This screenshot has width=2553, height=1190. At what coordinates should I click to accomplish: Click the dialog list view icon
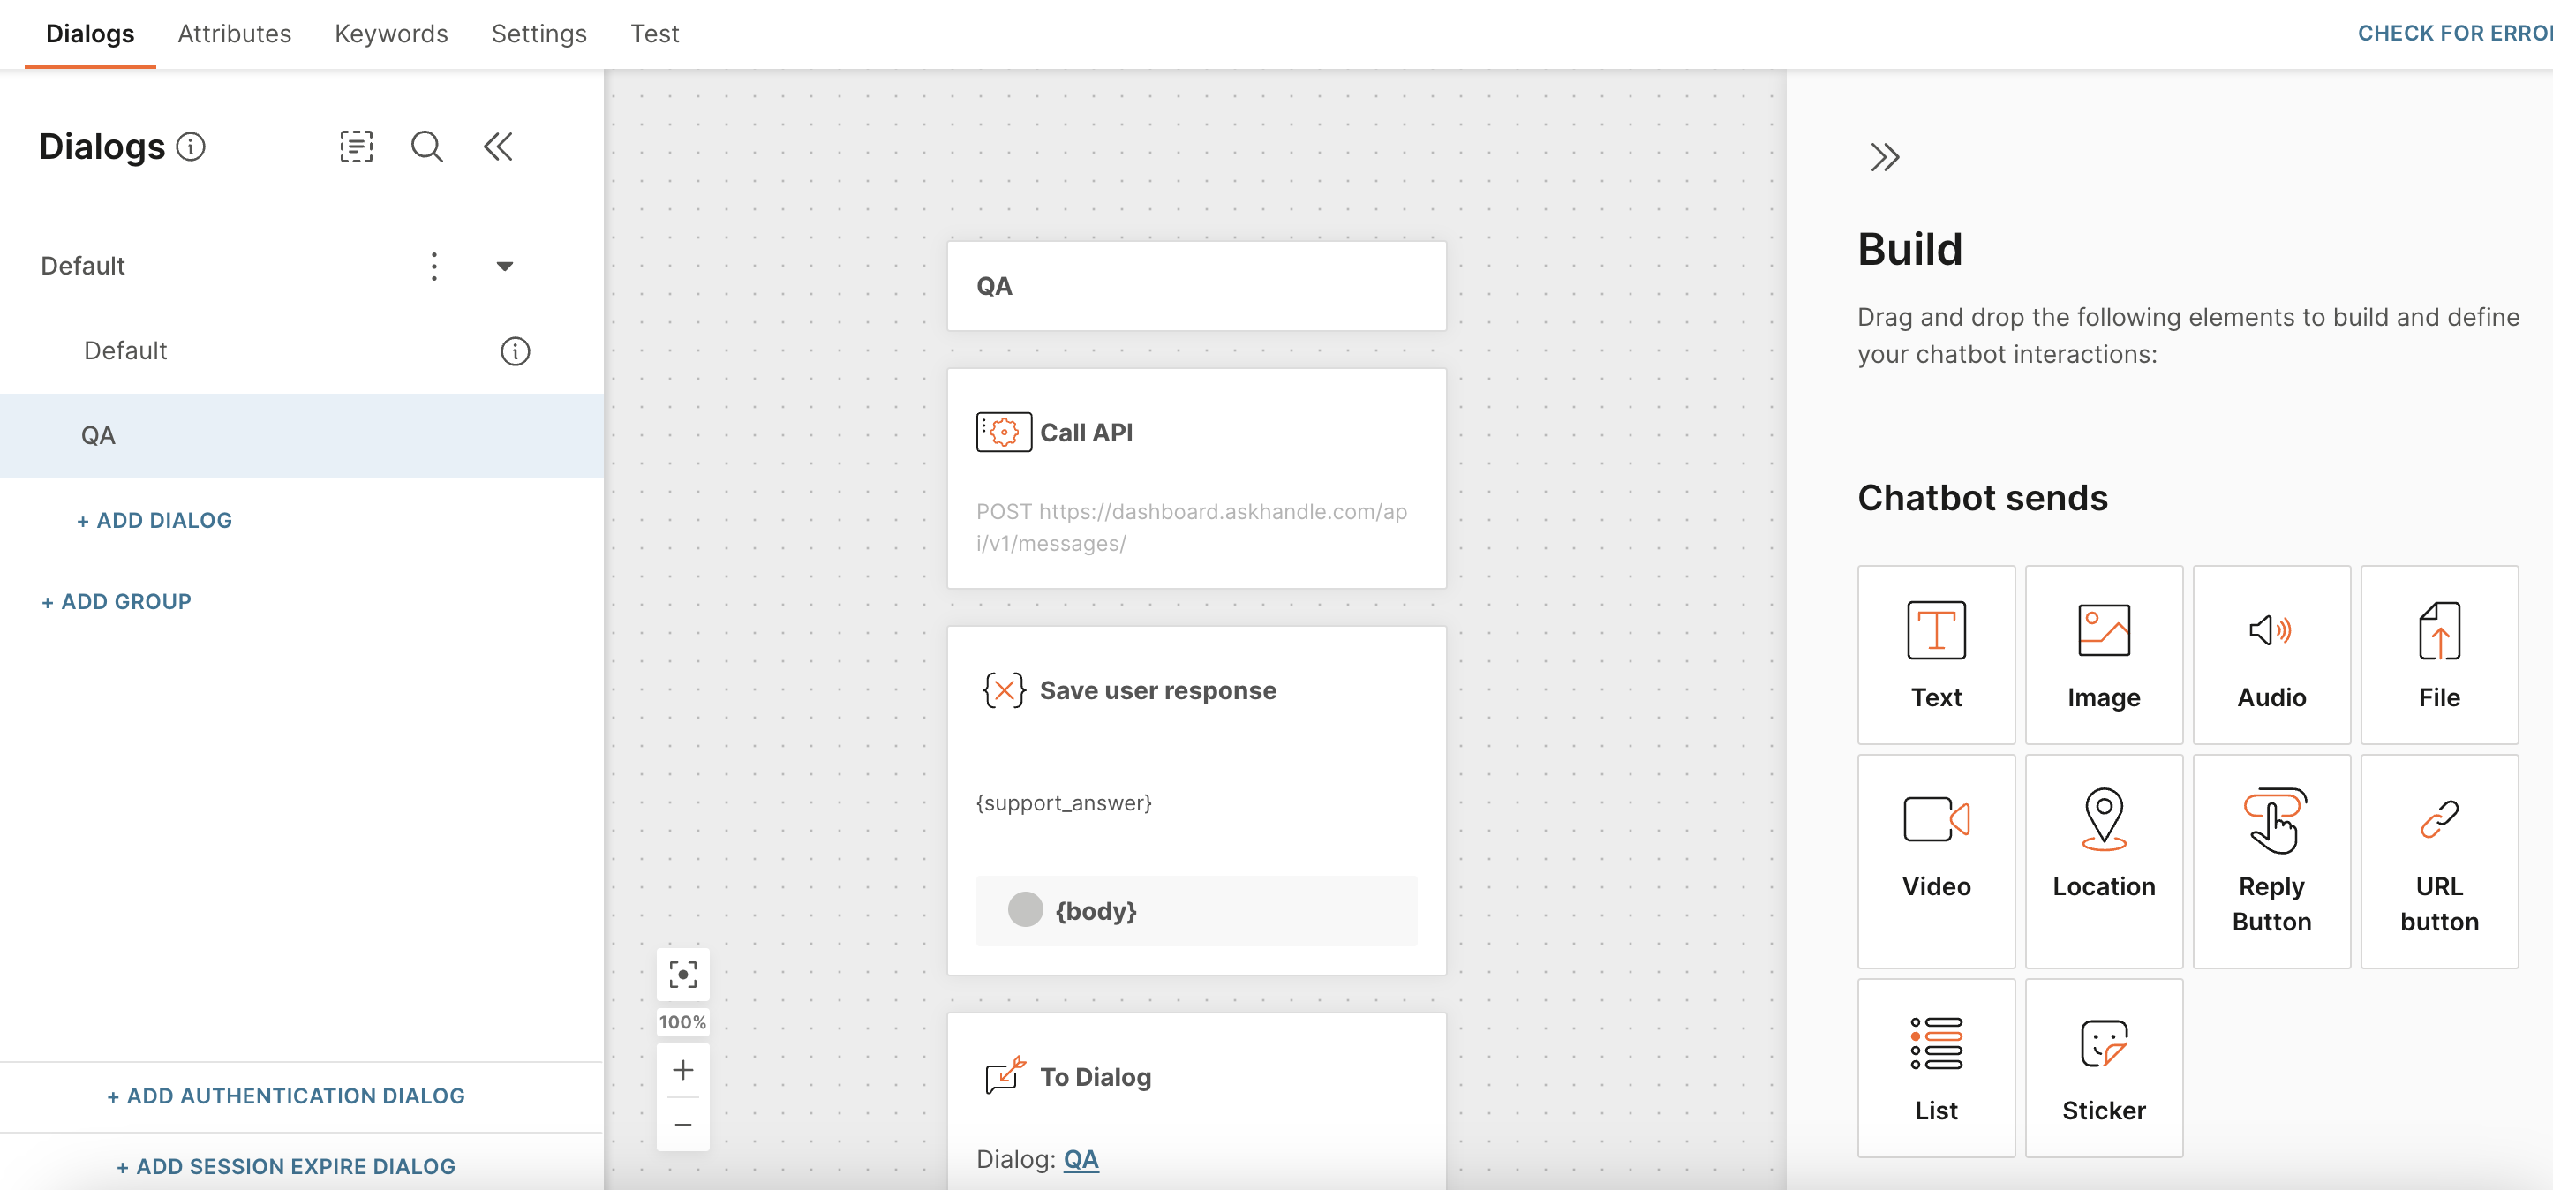point(356,147)
